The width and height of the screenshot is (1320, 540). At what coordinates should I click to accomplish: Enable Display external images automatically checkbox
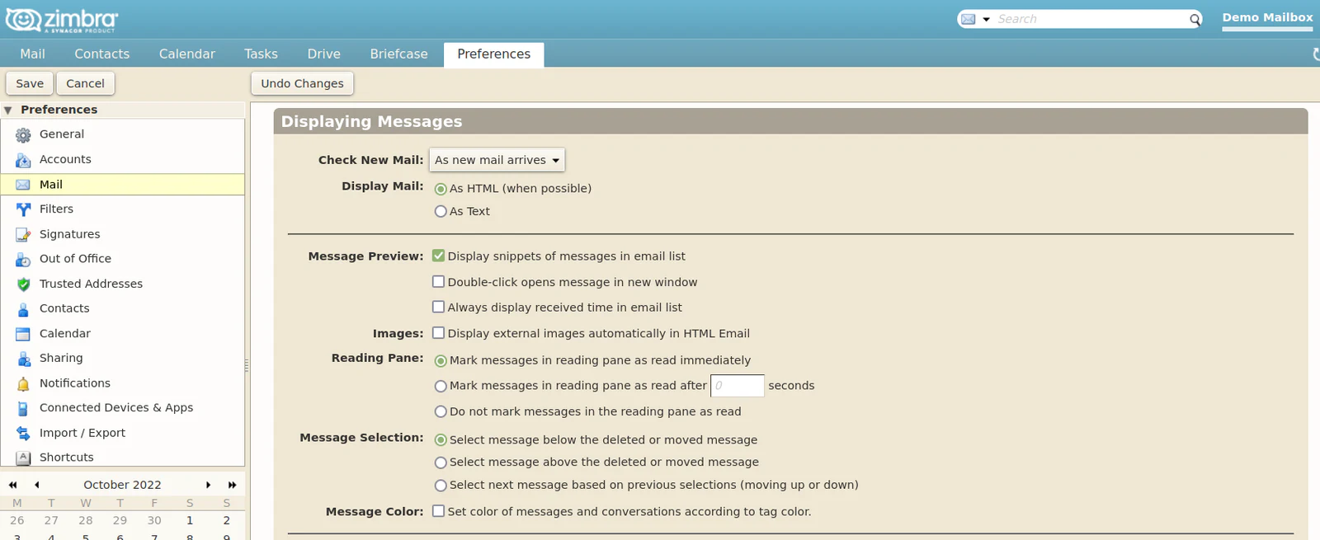(x=438, y=333)
